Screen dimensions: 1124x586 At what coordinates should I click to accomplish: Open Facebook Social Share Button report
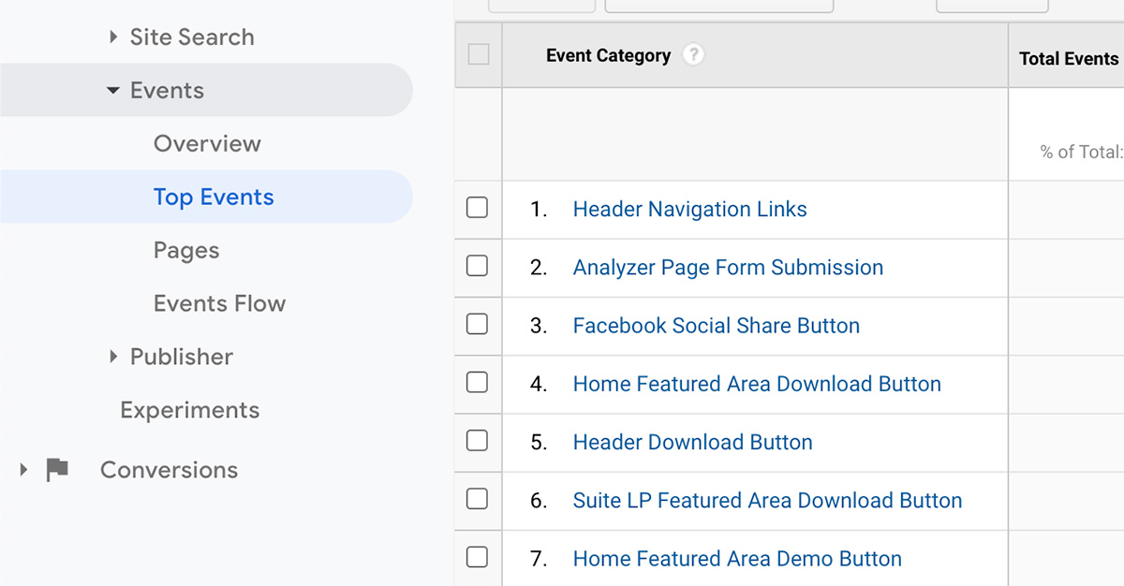(x=717, y=325)
